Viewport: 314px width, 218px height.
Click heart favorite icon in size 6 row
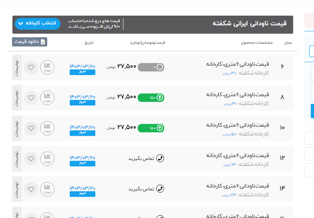(31, 67)
